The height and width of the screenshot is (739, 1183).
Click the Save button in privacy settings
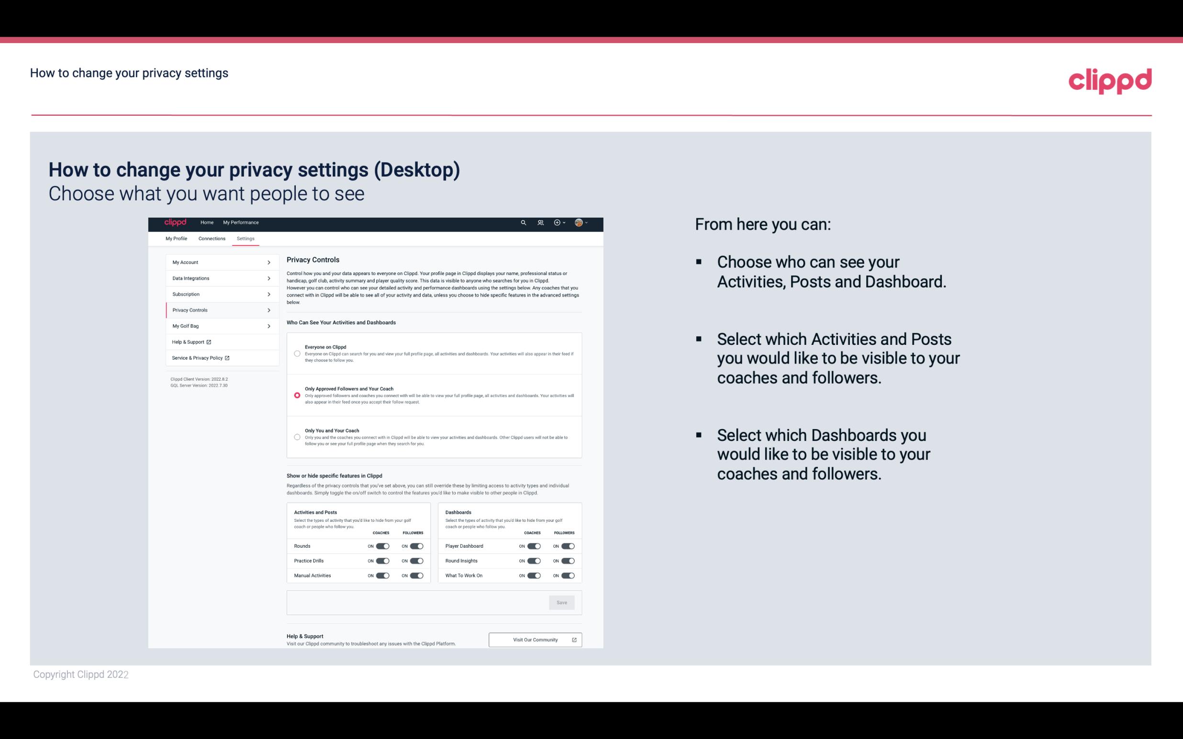pos(561,602)
